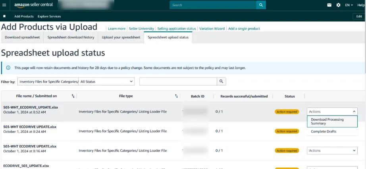This screenshot has width=366, height=169.
Task: Click the Amazon Seller Central logo
Action: tap(34, 5)
